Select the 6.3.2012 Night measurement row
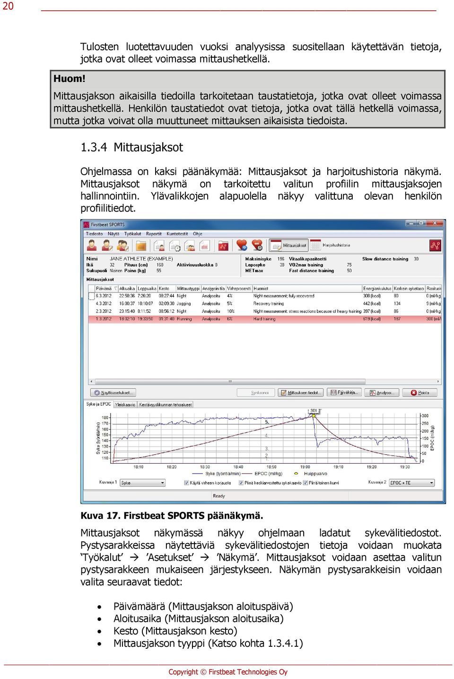This screenshot has width=454, height=679. click(265, 296)
